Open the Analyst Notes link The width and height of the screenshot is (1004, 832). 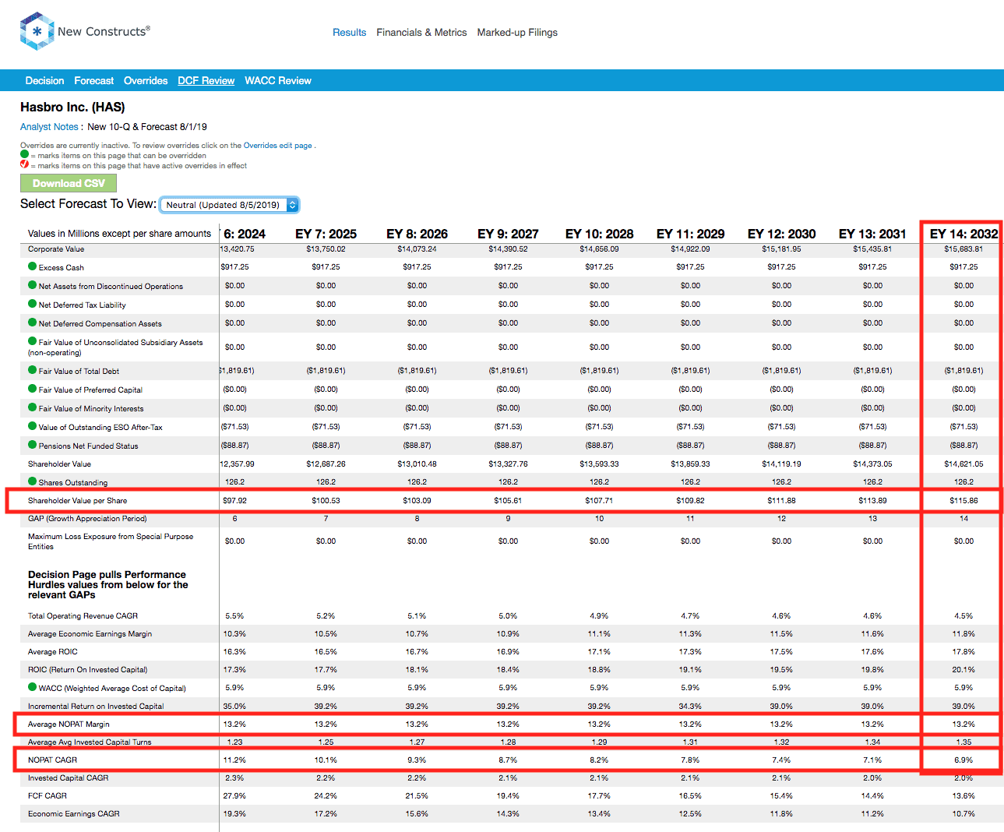tap(49, 127)
